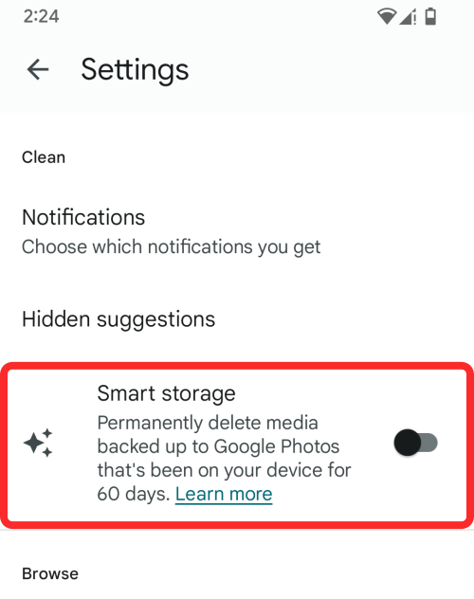Open the Learn more link
Image resolution: width=474 pixels, height=599 pixels.
coord(224,495)
